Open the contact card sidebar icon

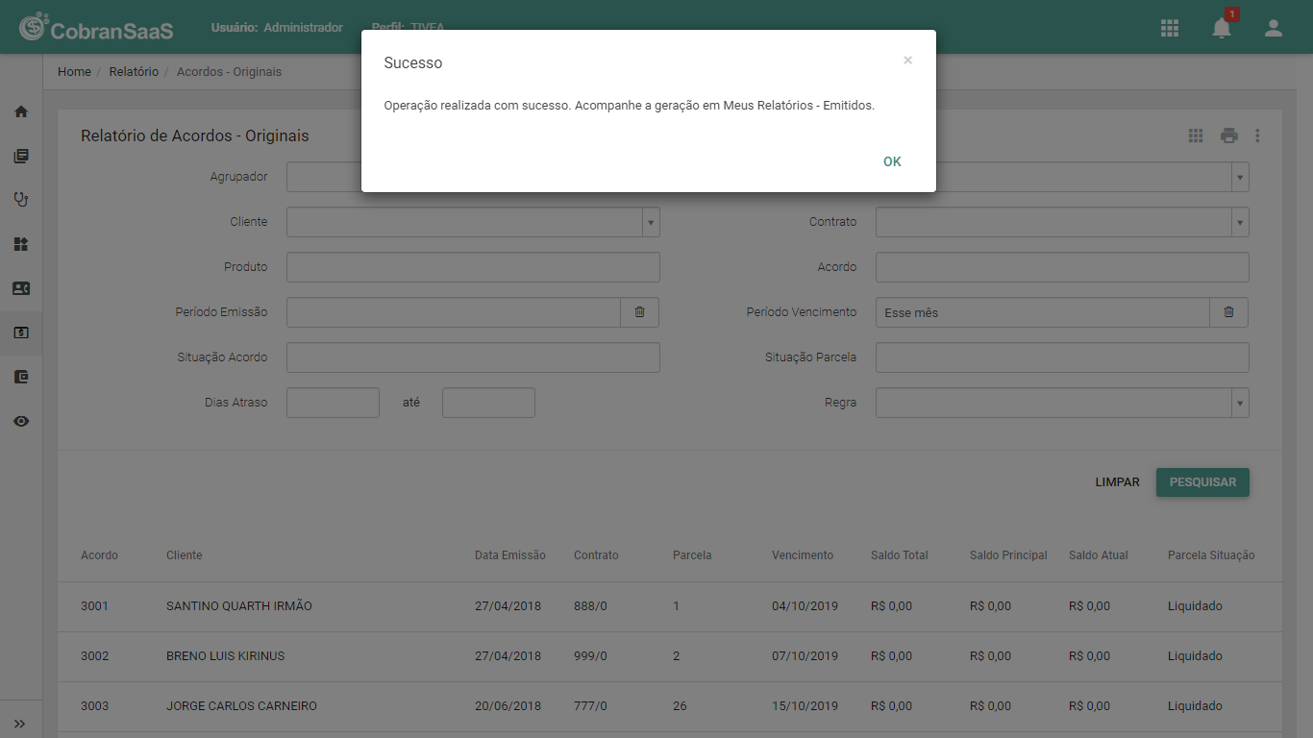[x=21, y=288]
